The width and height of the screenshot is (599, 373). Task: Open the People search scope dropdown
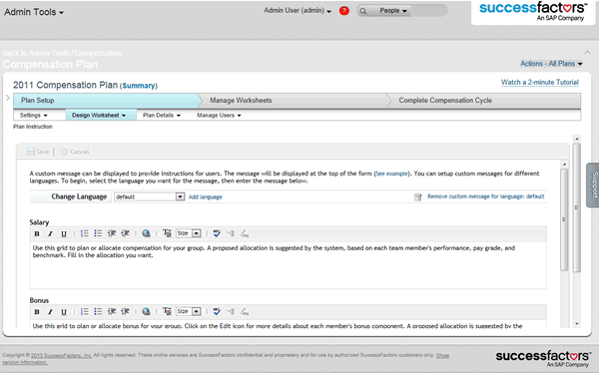point(393,11)
